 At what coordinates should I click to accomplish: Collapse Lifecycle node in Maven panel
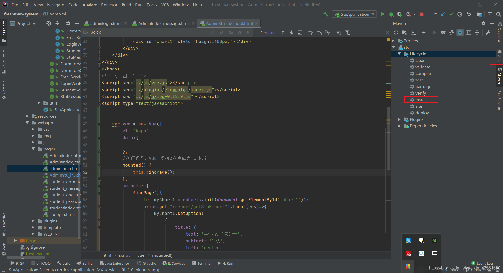[399, 54]
